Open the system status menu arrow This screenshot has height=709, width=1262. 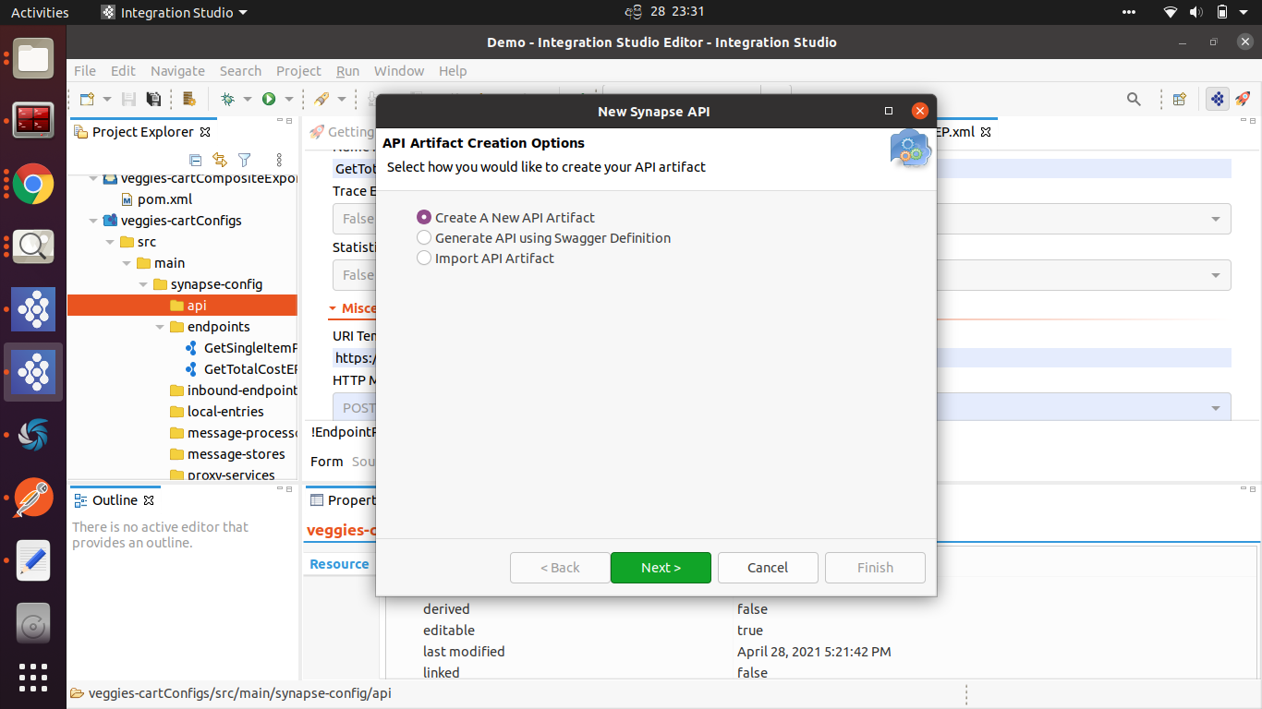(1245, 12)
